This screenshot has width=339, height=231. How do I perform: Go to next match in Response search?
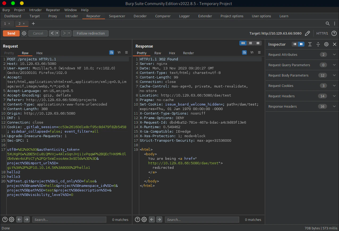[x=159, y=219]
